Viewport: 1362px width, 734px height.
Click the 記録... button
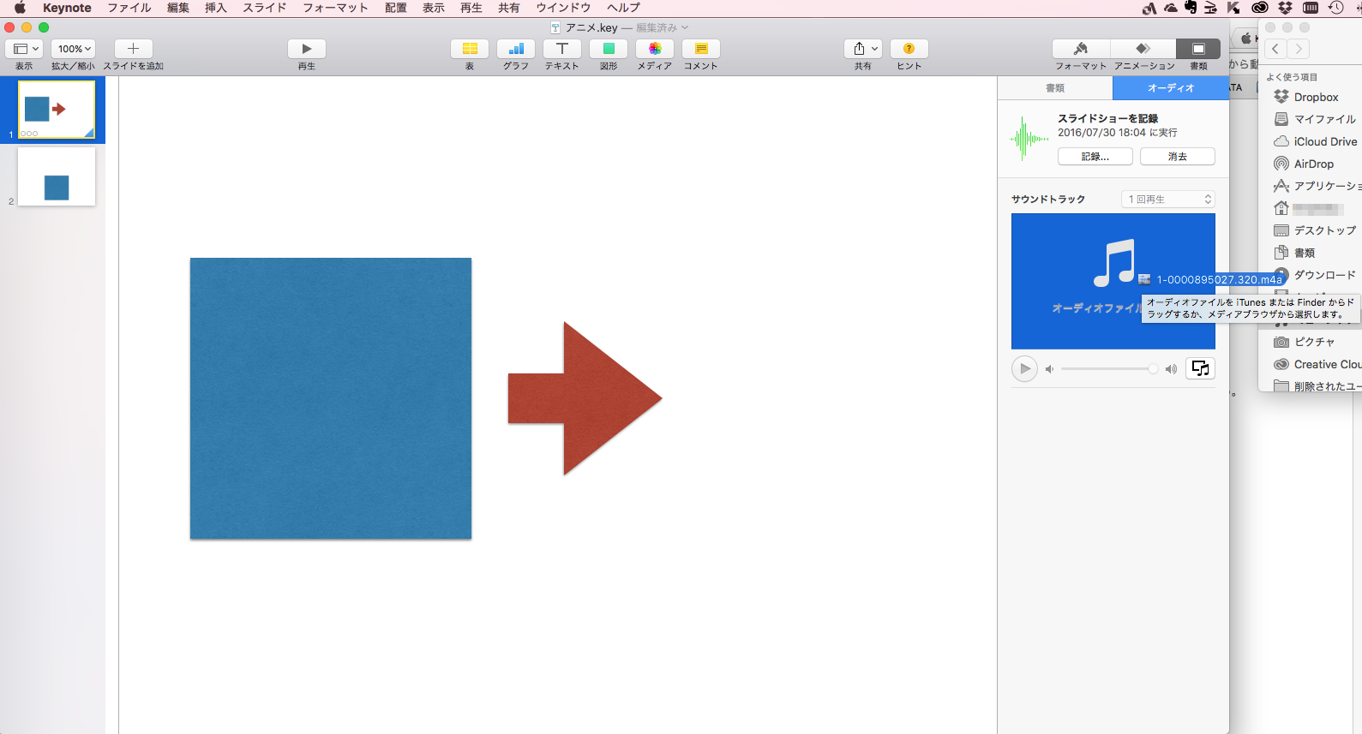(x=1095, y=157)
